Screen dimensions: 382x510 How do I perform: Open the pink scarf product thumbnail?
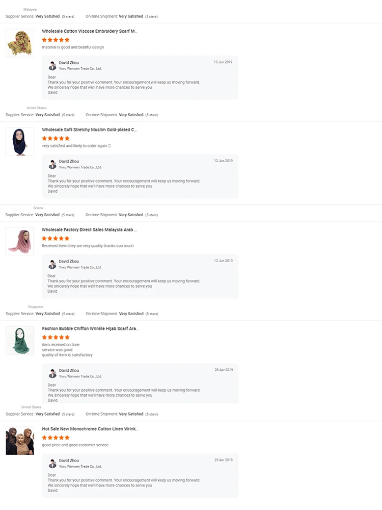click(x=20, y=242)
